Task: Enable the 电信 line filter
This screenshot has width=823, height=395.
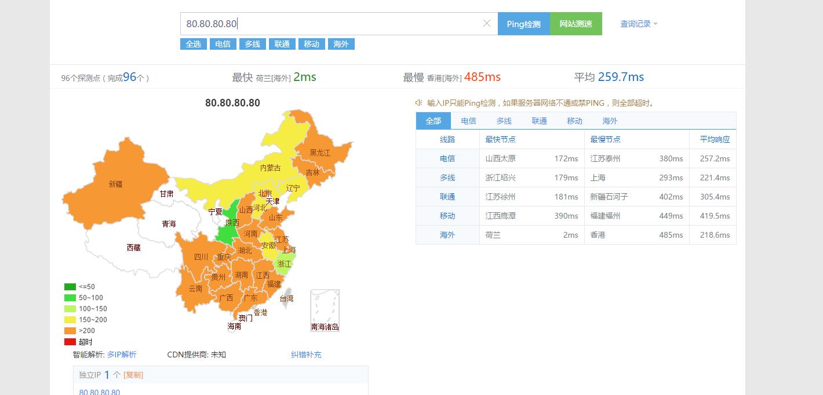Action: pyautogui.click(x=223, y=43)
